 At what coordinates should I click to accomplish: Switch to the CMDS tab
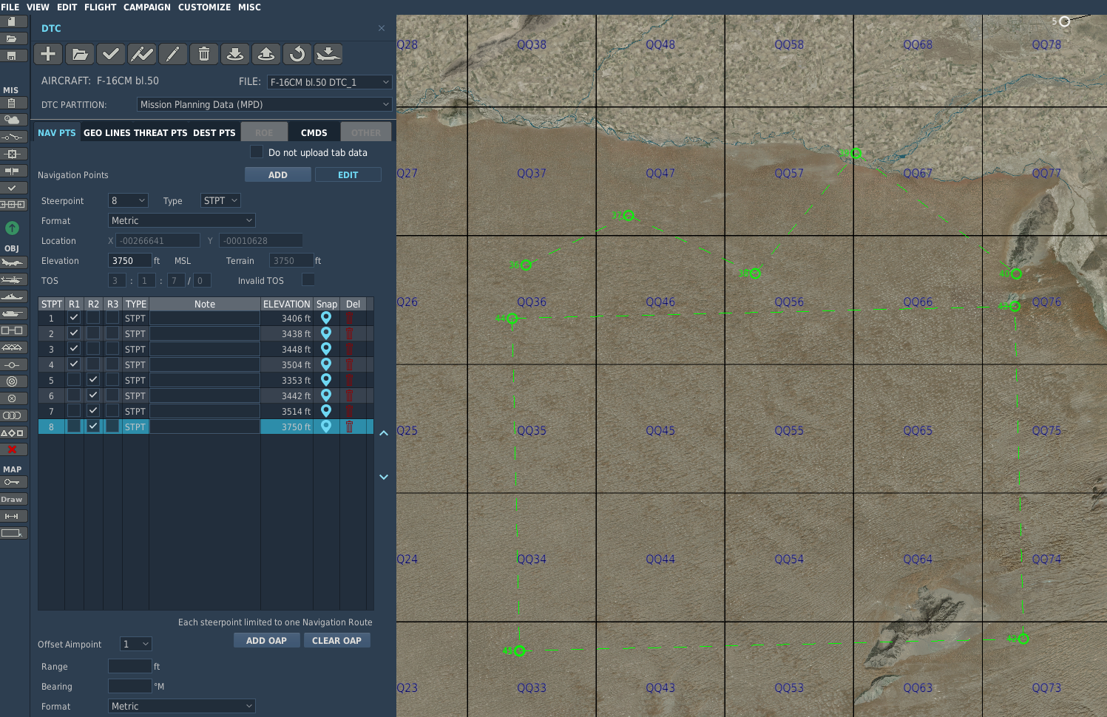click(x=314, y=132)
